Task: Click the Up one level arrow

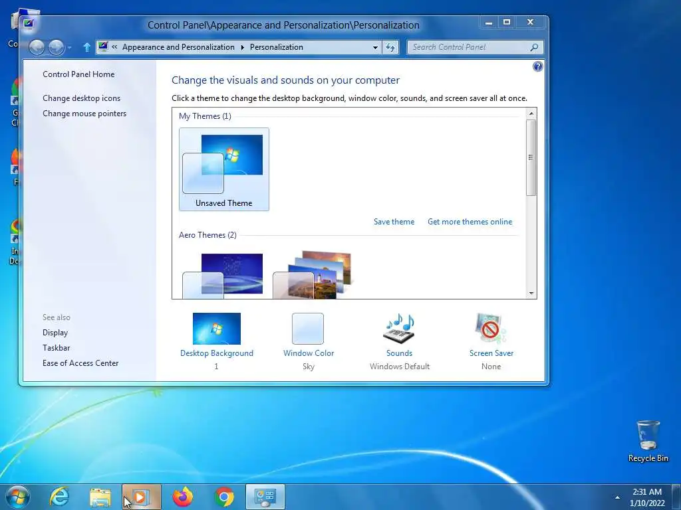Action: (x=86, y=47)
